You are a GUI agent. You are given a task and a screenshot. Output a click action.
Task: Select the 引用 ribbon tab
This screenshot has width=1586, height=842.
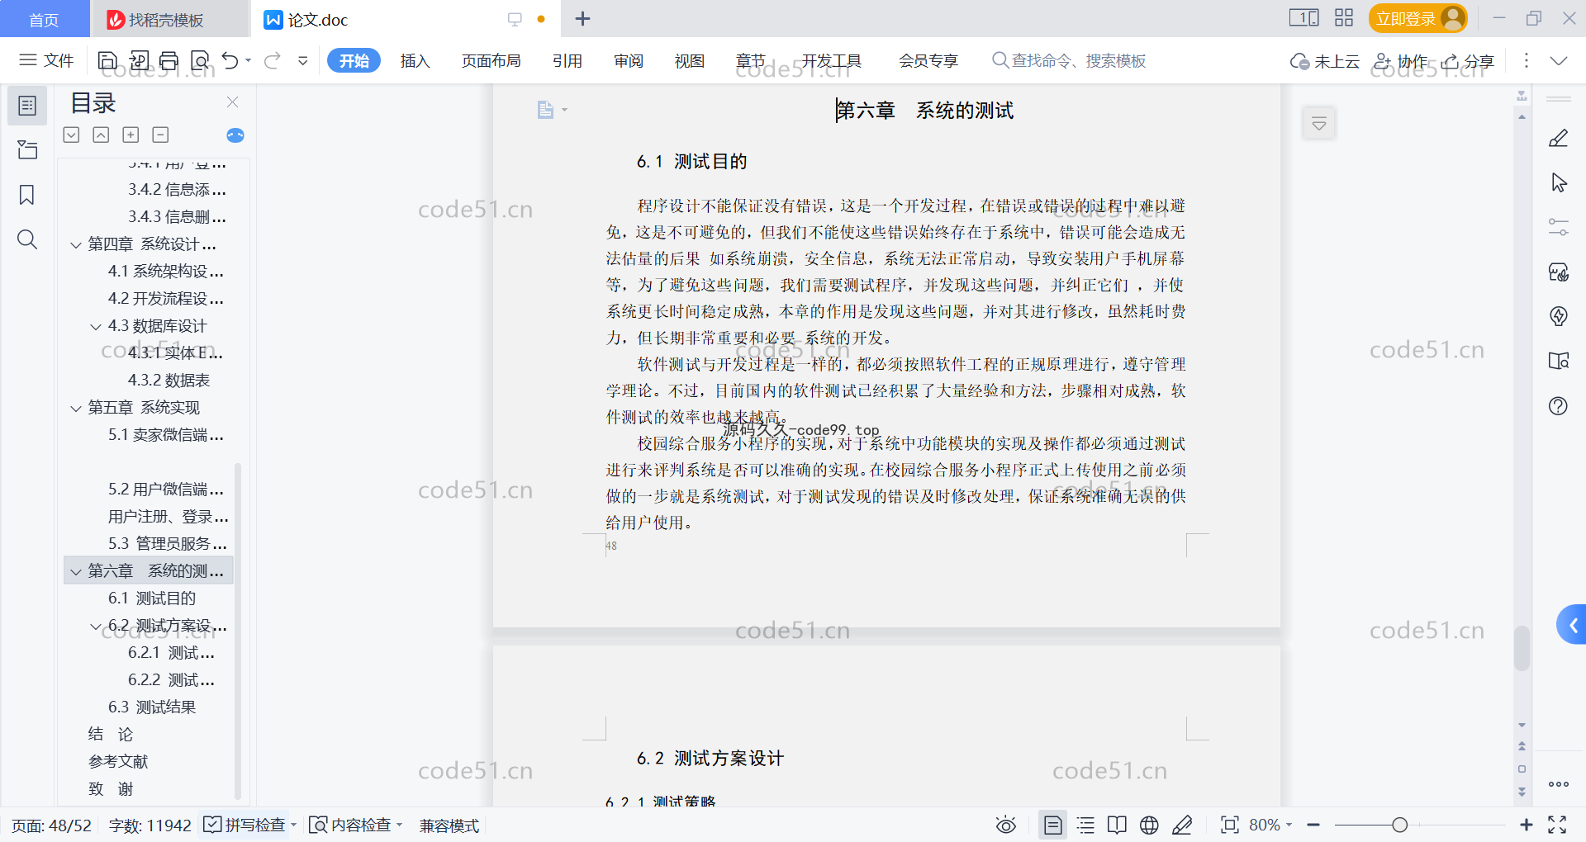(567, 60)
